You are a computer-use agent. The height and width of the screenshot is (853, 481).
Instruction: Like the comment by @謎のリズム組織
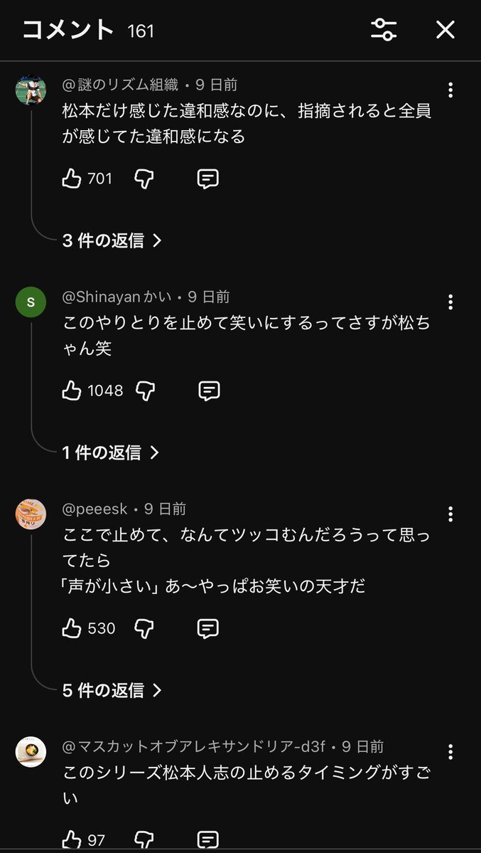pos(72,179)
